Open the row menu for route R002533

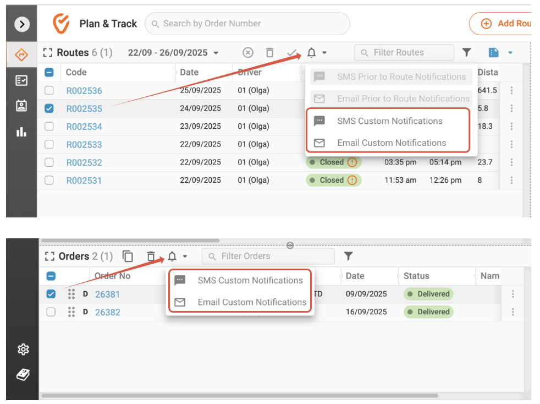[x=512, y=144]
